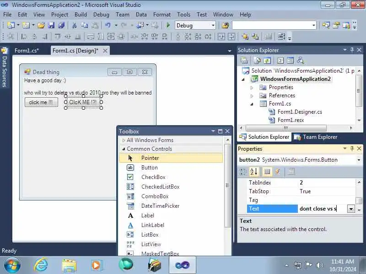This screenshot has height=274, width=366.
Task: Click the View Class Diagram icon
Action: (301, 61)
